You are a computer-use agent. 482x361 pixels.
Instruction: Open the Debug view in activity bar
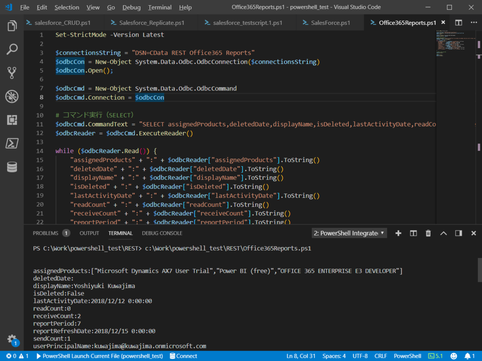[12, 96]
